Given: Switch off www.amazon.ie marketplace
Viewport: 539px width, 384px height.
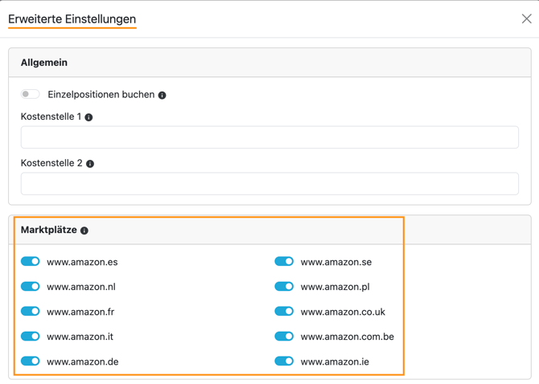Looking at the screenshot, I should [x=284, y=361].
